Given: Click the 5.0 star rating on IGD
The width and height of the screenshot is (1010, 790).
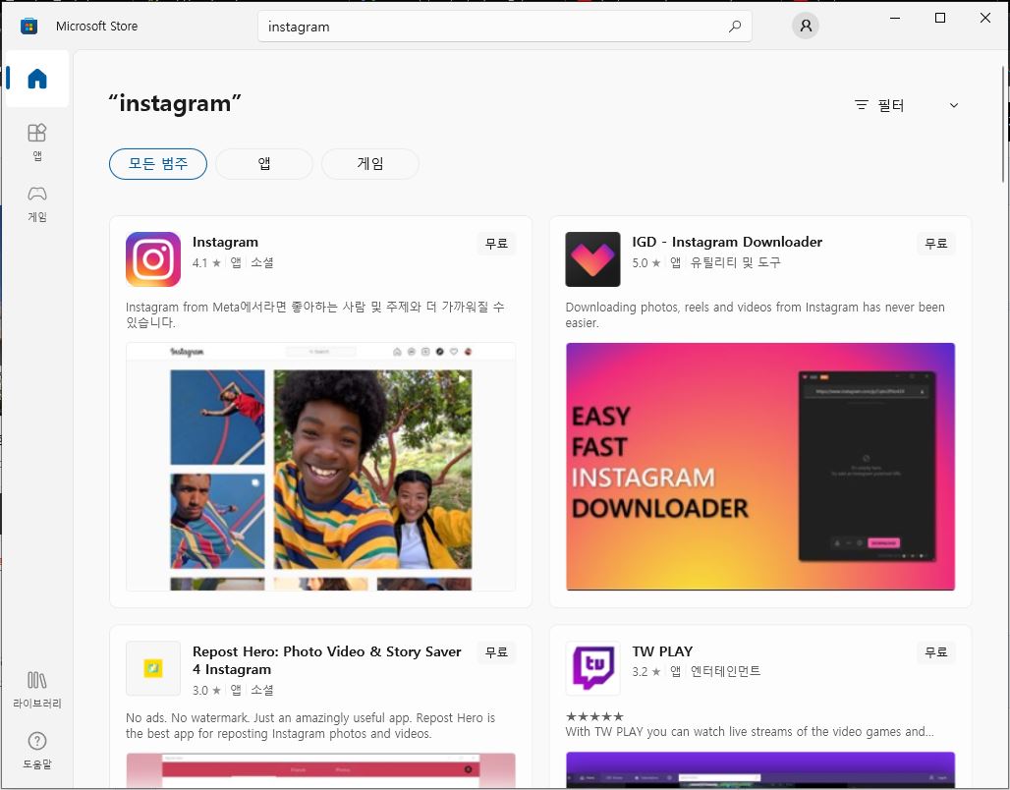Looking at the screenshot, I should point(646,263).
